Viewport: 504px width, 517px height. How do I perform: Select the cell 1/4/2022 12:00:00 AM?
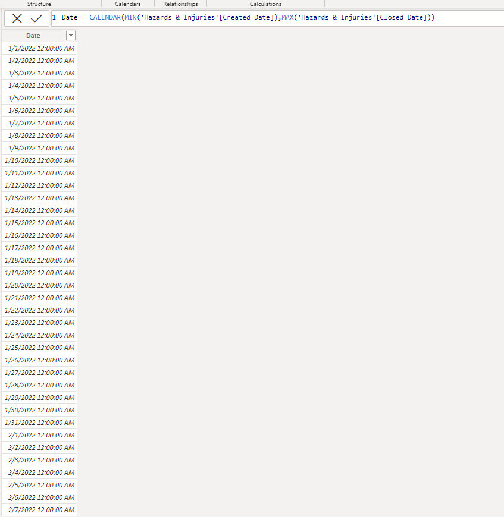click(x=39, y=86)
